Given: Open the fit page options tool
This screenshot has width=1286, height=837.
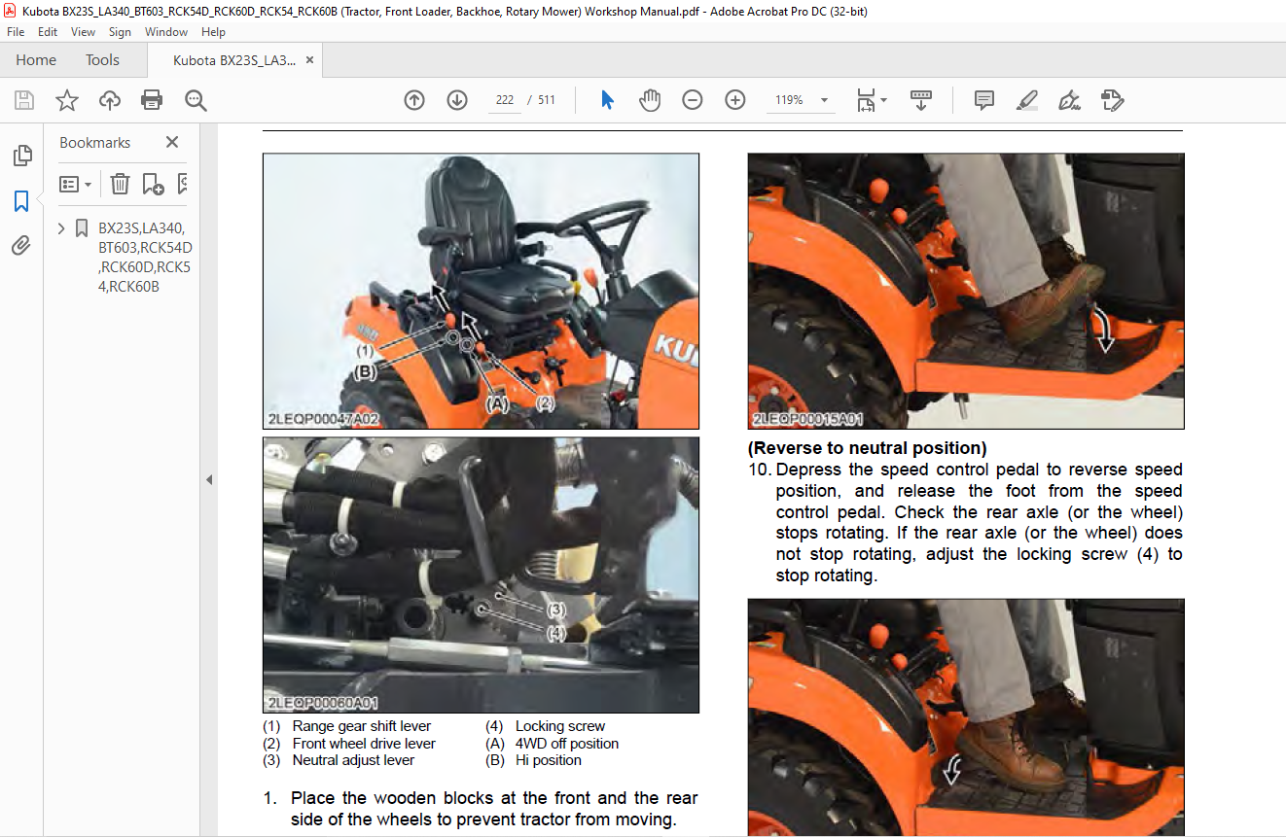Looking at the screenshot, I should tap(871, 100).
